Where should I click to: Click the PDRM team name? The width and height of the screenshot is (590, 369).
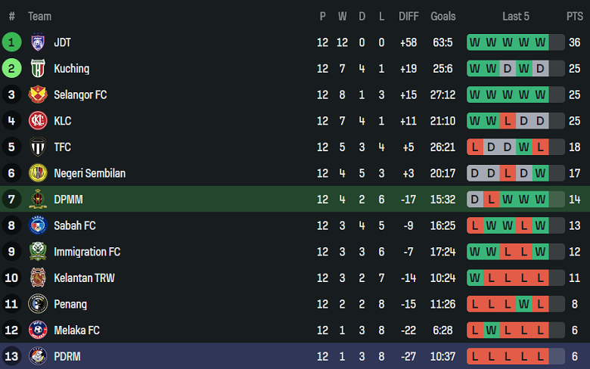[67, 356]
